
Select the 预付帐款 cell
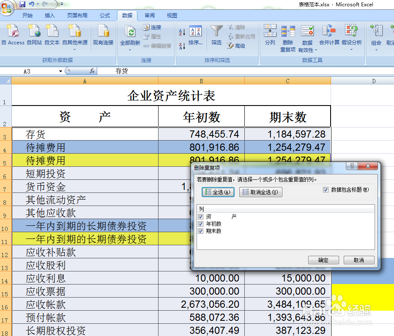[x=85, y=317]
